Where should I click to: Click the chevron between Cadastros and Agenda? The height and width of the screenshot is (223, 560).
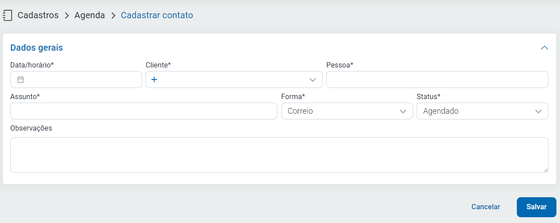pos(67,16)
